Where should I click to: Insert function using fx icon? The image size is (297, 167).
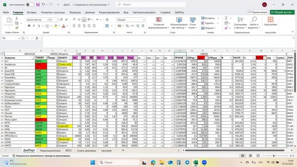click(x=37, y=38)
